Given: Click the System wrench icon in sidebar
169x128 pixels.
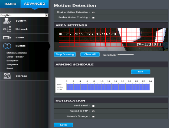Looking at the screenshot, I should point(7,21).
